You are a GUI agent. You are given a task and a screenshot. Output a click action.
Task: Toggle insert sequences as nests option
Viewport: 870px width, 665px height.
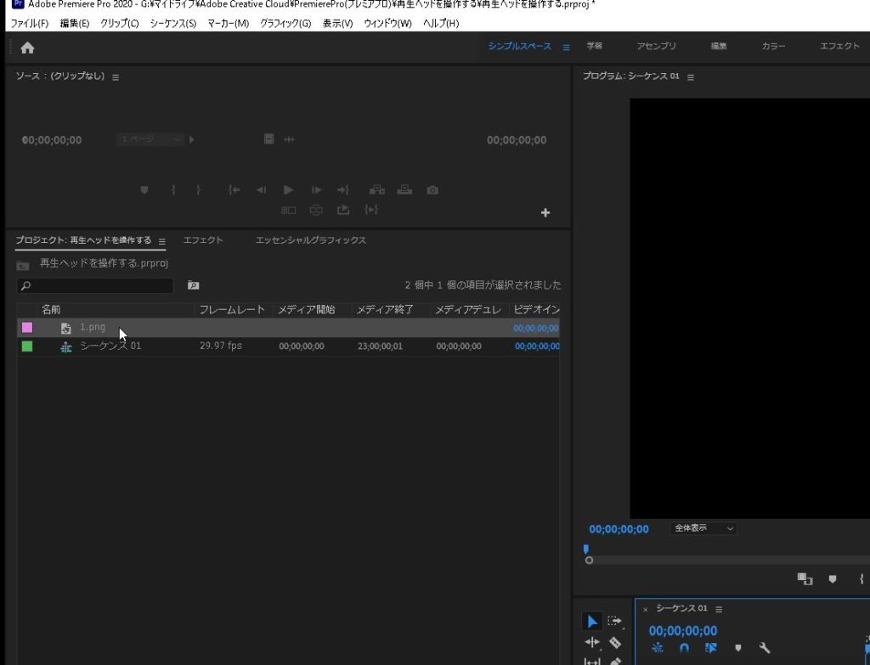point(657,648)
